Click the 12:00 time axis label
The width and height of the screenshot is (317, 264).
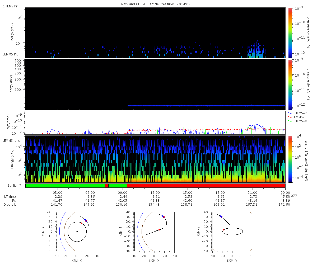tap(155, 192)
